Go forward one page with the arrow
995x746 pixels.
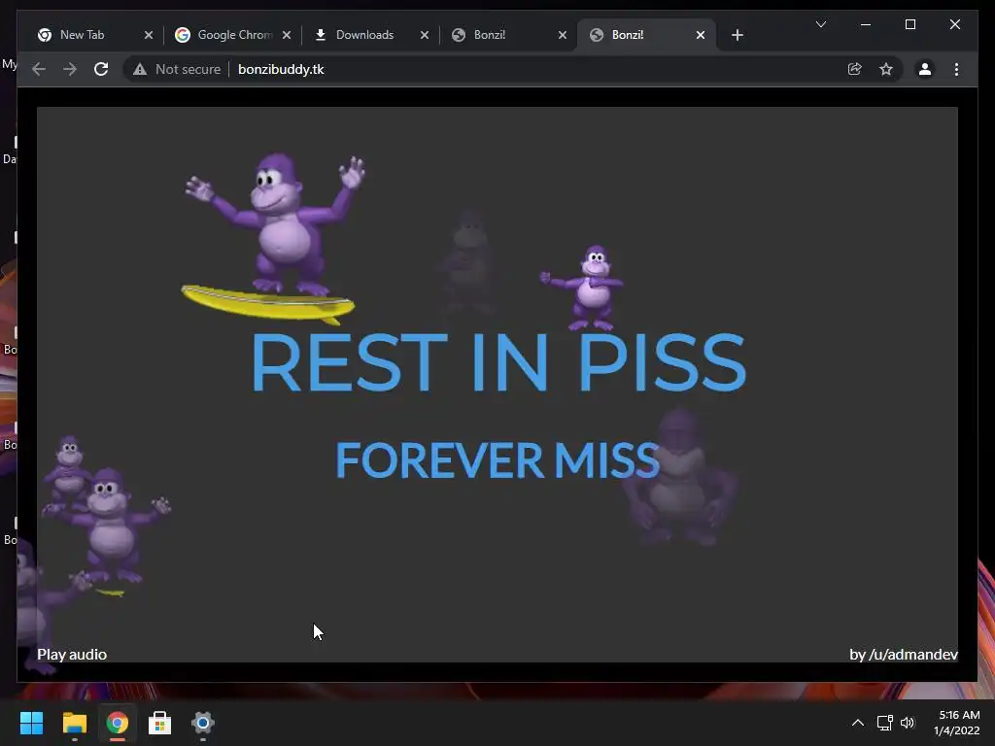click(x=70, y=69)
